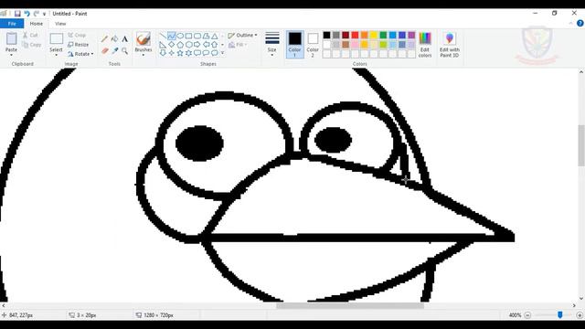Select the Down arrow shape
585x329 pixels.
click(163, 53)
